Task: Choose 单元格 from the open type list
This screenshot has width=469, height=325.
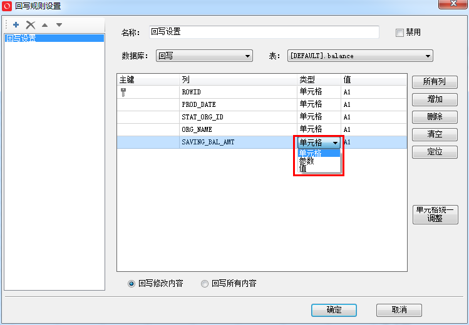Action: click(x=319, y=153)
